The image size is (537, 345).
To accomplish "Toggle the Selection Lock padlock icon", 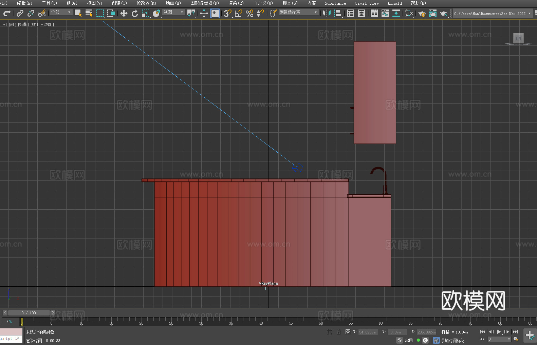I will 339,332.
